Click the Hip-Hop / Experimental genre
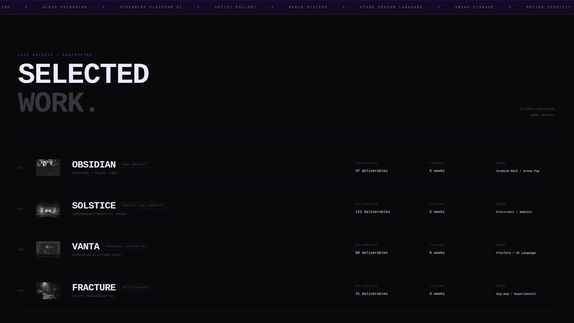 [x=516, y=294]
